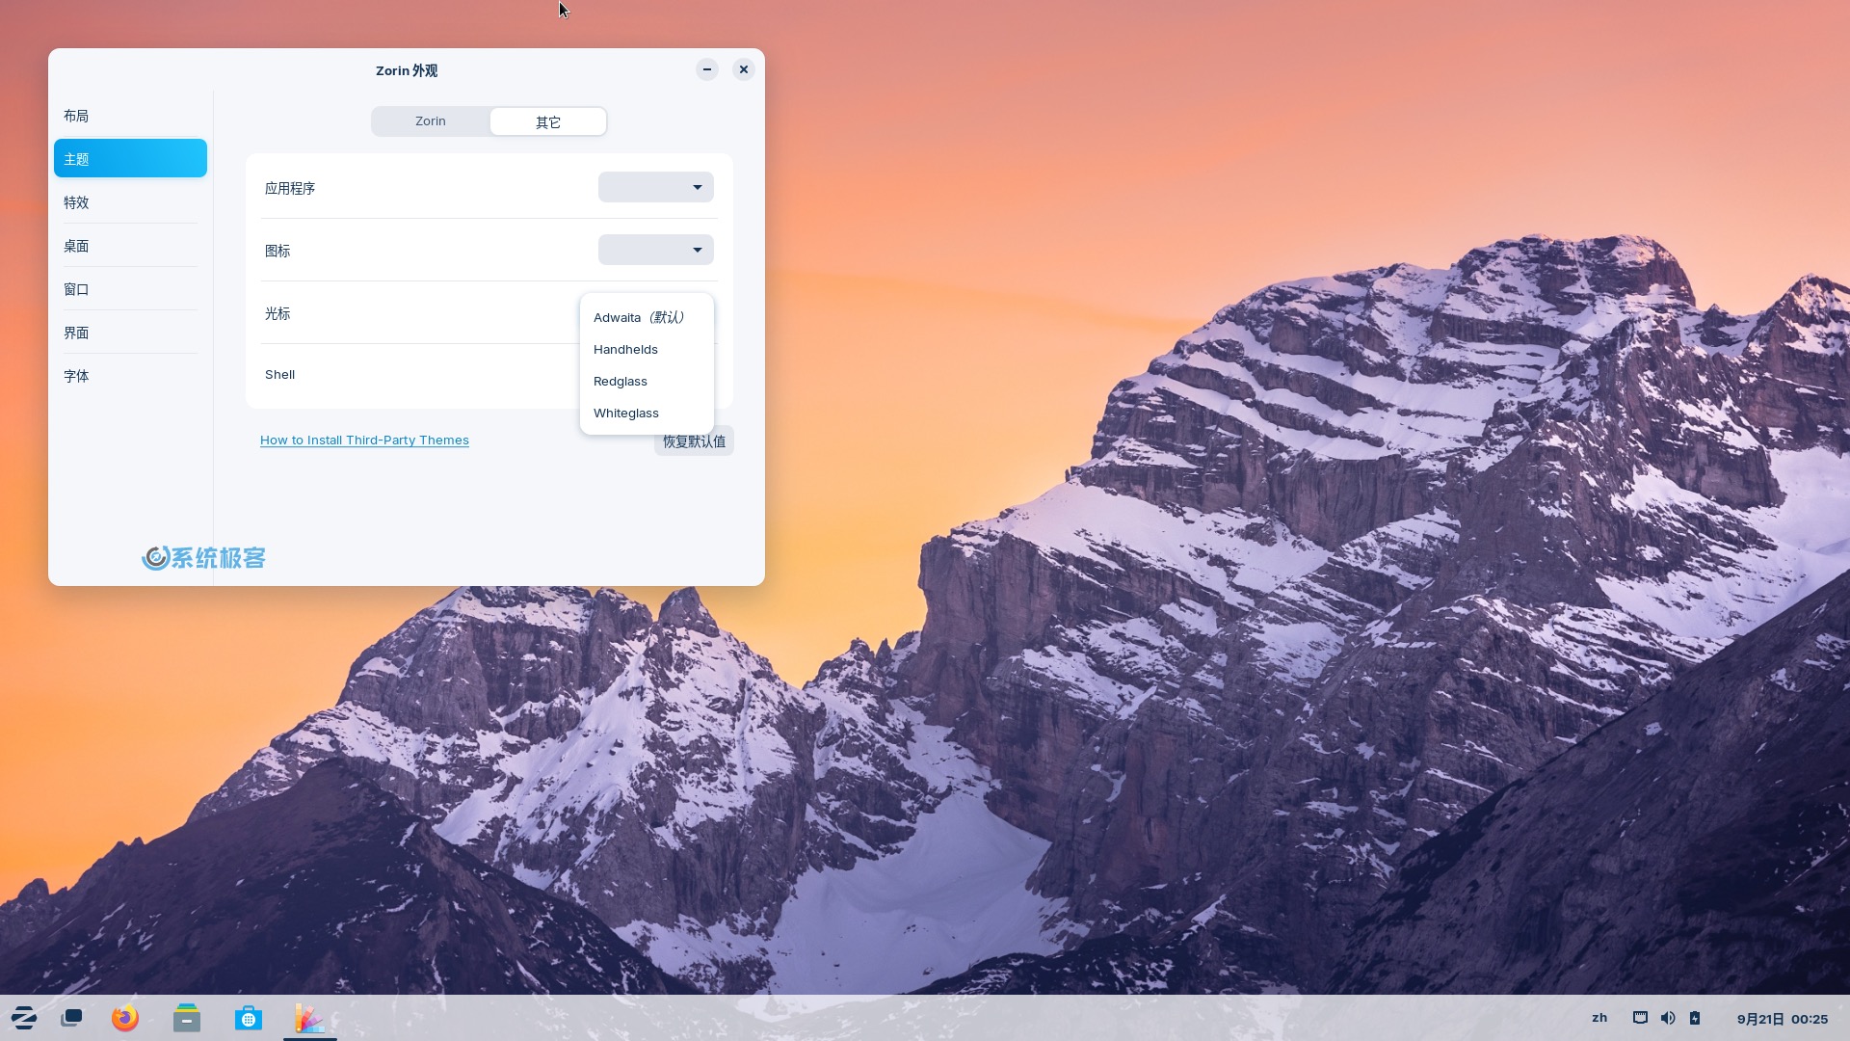Open How to Install Third-Party Themes link
This screenshot has width=1850, height=1041.
click(364, 440)
